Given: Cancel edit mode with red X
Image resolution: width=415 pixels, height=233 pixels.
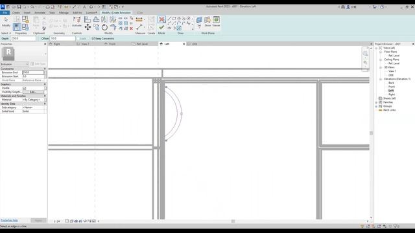Looking at the screenshot, I should 161,19.
